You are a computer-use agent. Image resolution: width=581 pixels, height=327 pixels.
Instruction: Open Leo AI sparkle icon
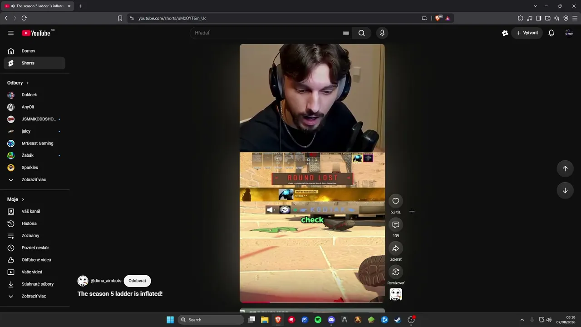556,18
